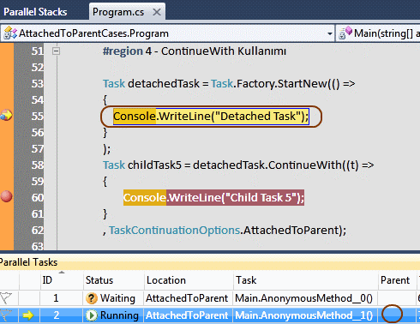Sort by the Task column header
Viewport: 420px width, 324px height.
click(305, 280)
